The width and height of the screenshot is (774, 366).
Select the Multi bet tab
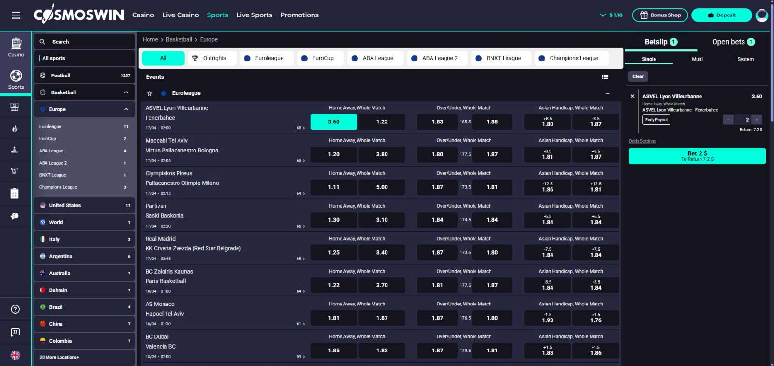(697, 59)
